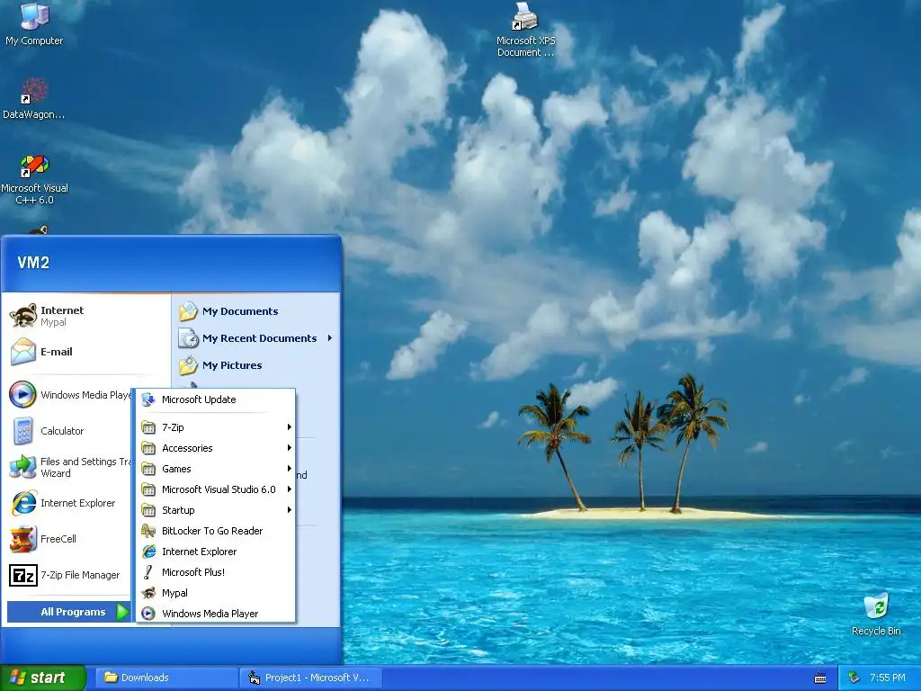The width and height of the screenshot is (921, 691).
Task: Click Windows Media Player icon in All Programs
Action: [x=148, y=614]
